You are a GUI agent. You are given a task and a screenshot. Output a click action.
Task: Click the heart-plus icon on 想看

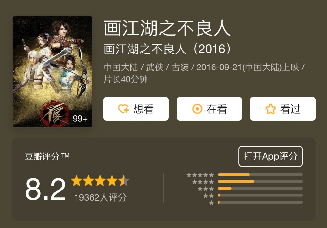(123, 109)
